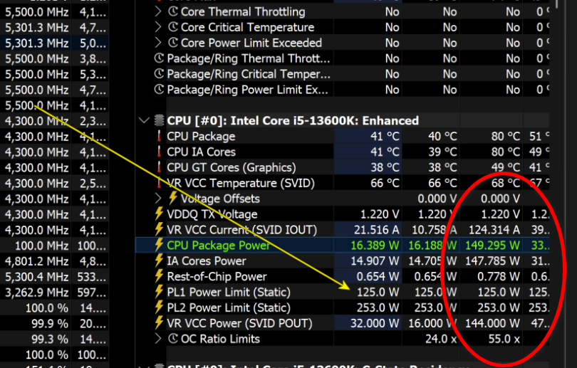Screen dimensions: 577x368
Task: Click the 99.9 % value in the left list
Action: point(50,324)
